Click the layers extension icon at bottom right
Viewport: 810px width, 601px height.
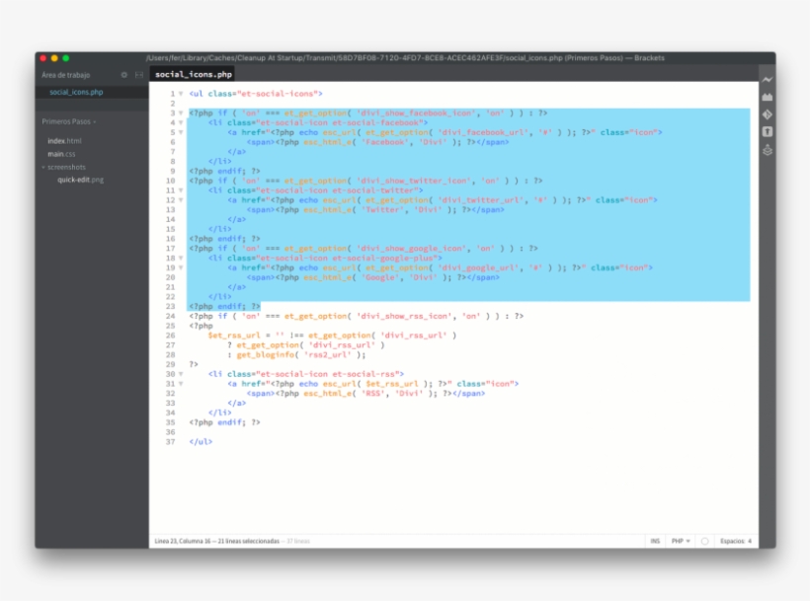[768, 149]
